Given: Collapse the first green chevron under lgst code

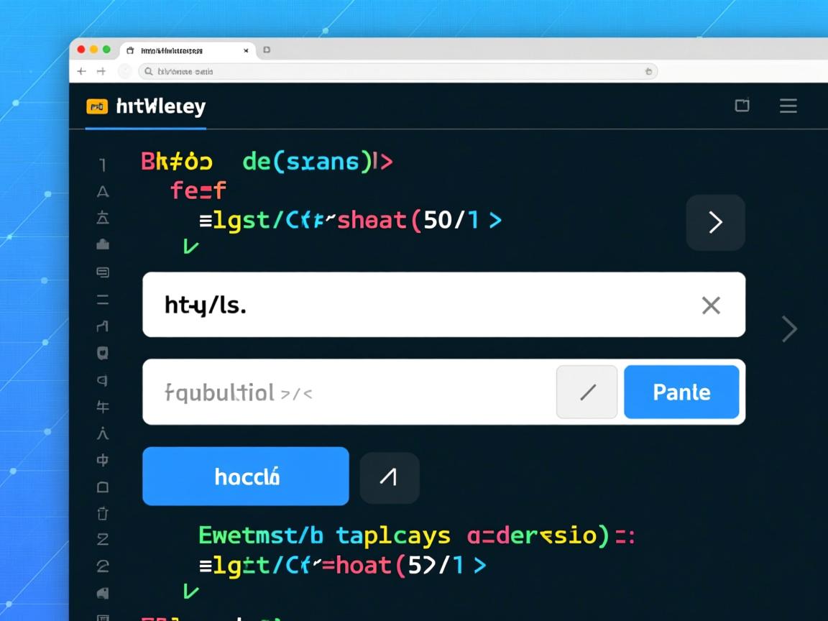Looking at the screenshot, I should click(x=190, y=247).
